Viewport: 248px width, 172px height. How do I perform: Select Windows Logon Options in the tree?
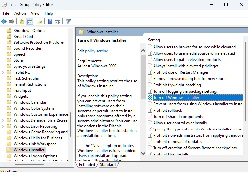(35, 156)
